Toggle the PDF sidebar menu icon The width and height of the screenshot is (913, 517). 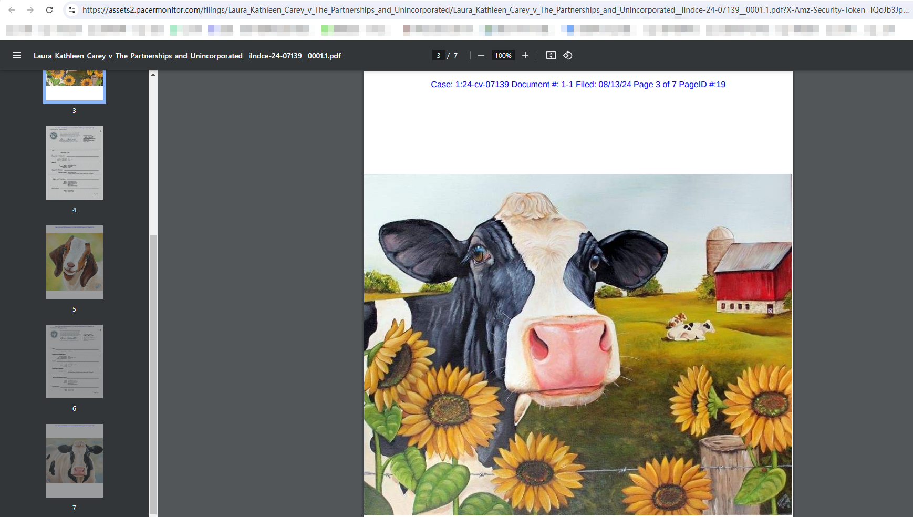(x=17, y=55)
